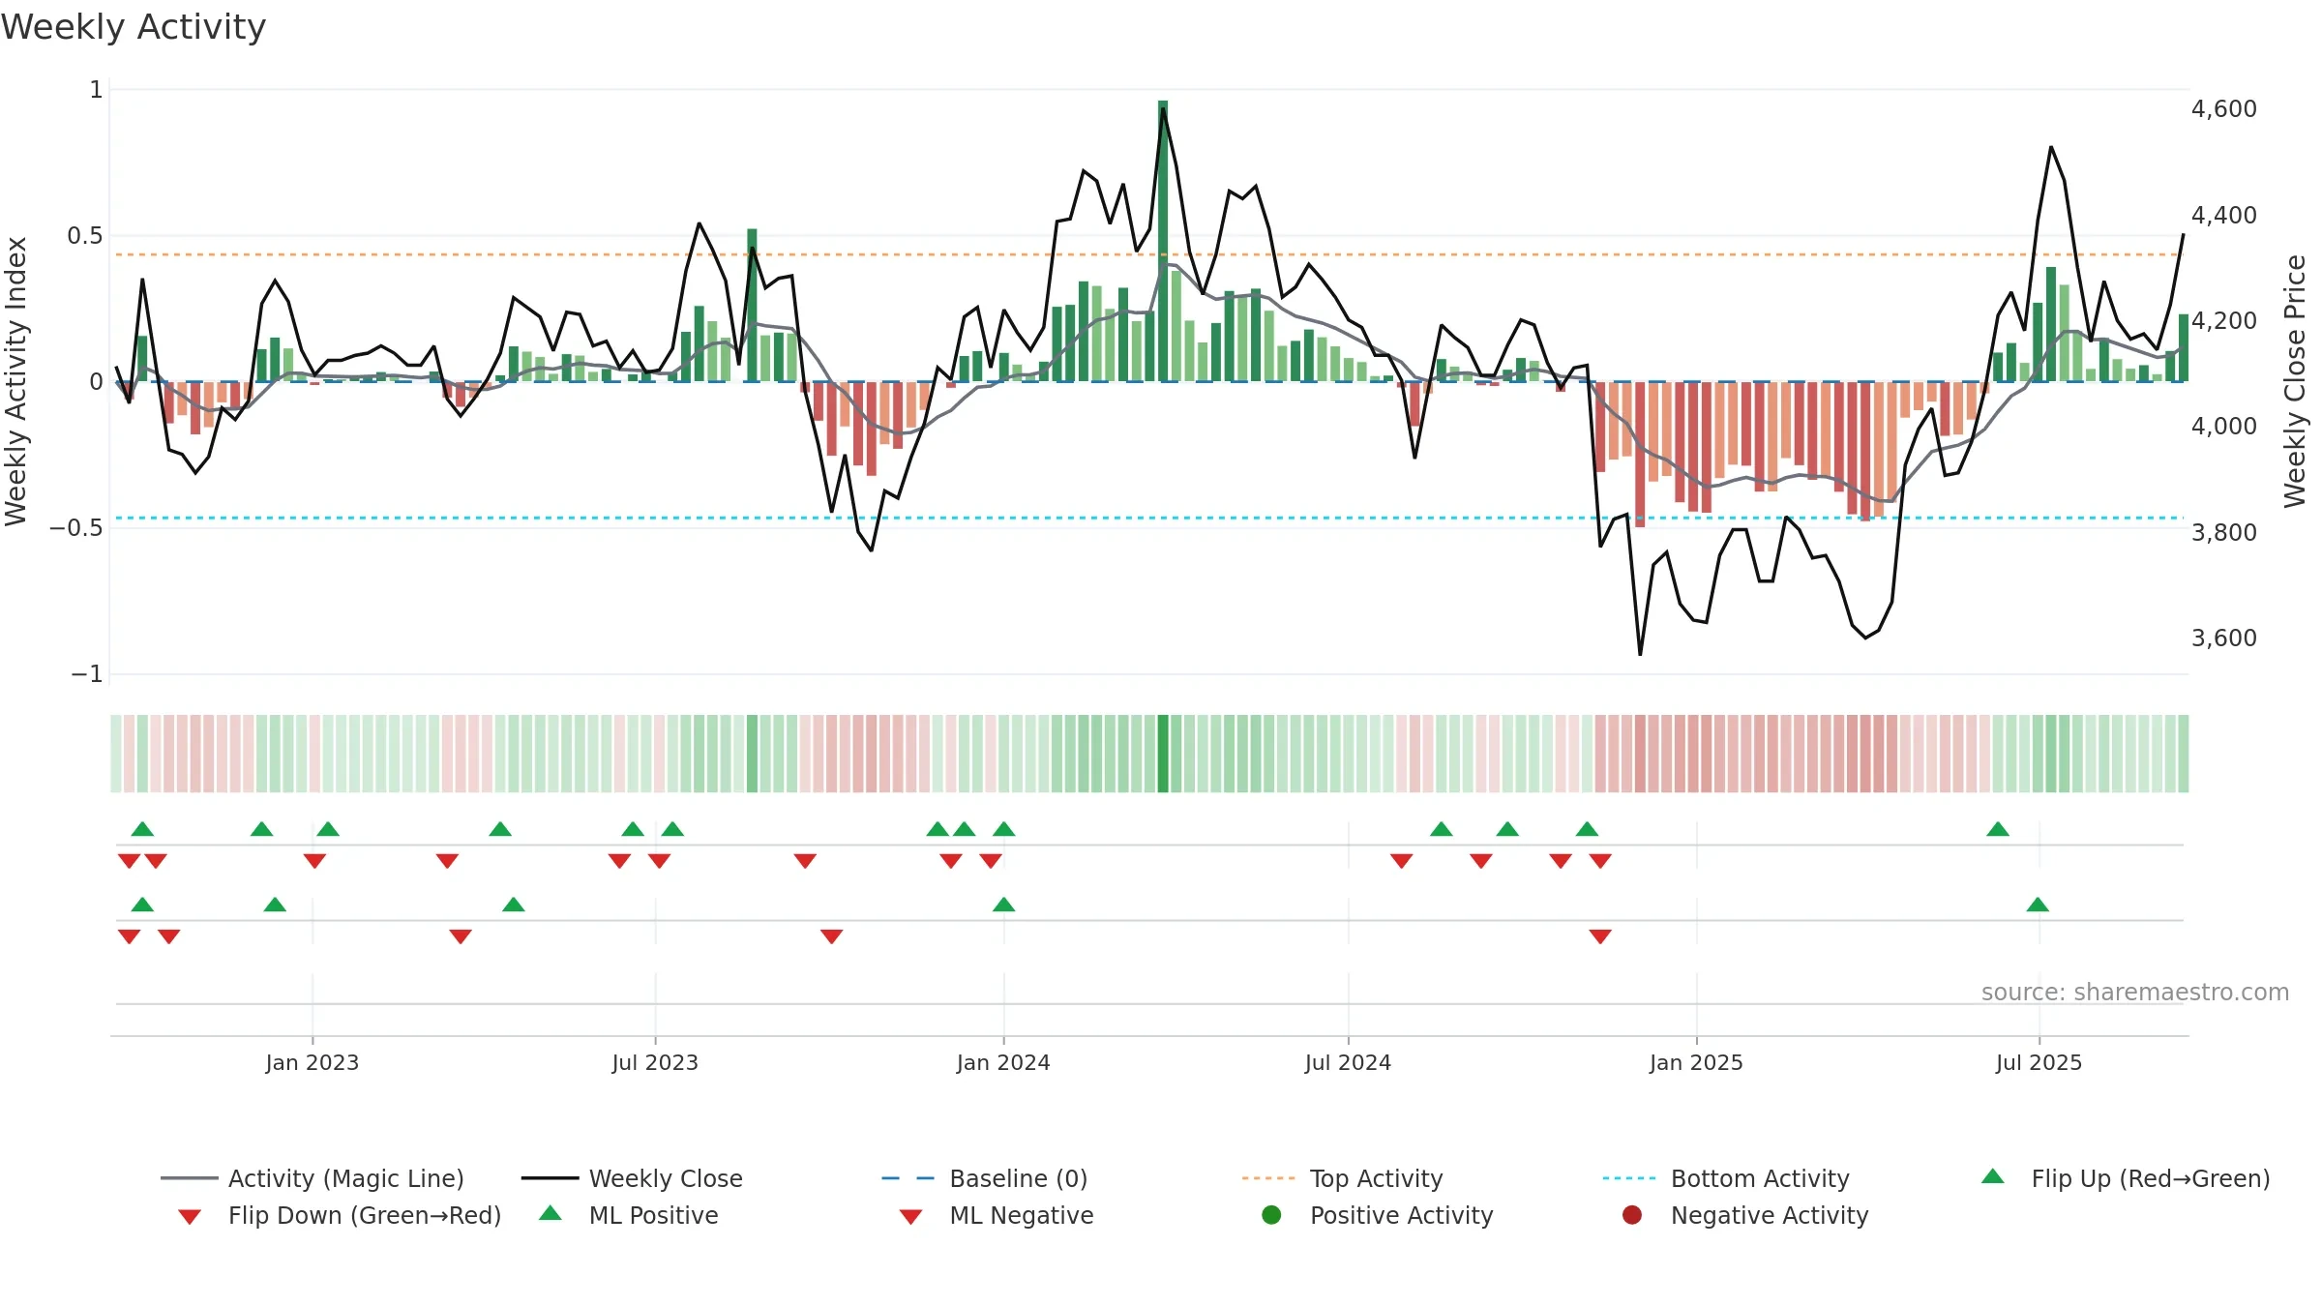Click the ML Positive green marker at Jan 2024
Image resolution: width=2322 pixels, height=1306 pixels.
(1004, 905)
